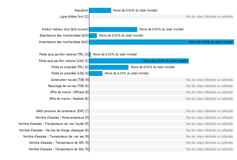Click the Recyclage de navires (TJB) label
The image size is (237, 160).
[68, 86]
